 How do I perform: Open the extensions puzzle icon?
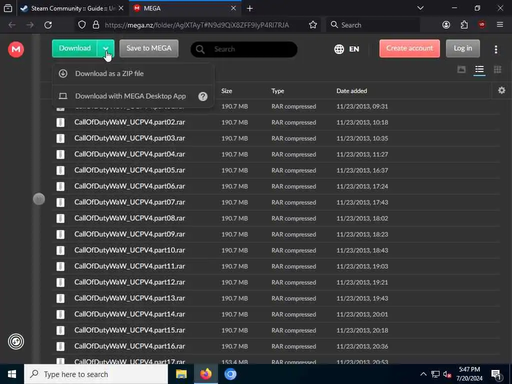pos(464,25)
